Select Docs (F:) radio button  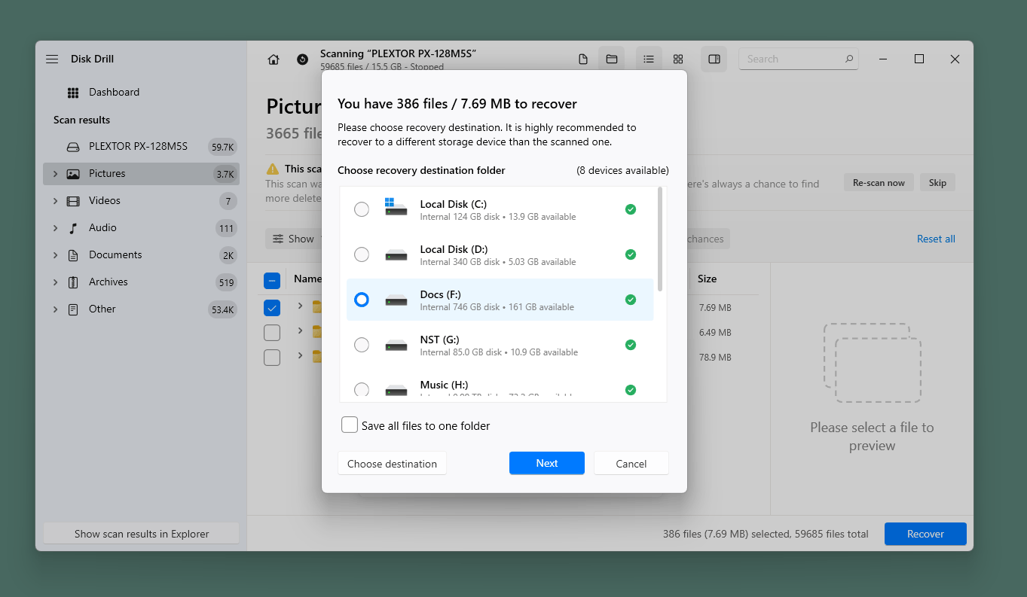coord(362,300)
